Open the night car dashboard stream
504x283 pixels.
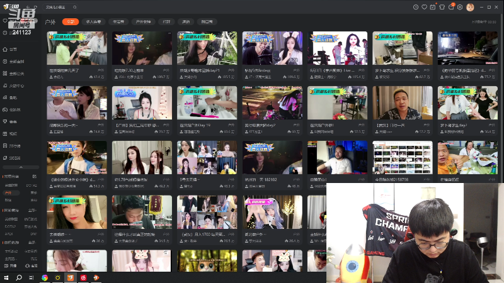[467, 56]
